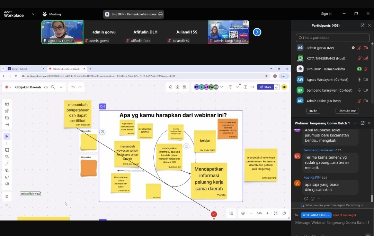This screenshot has width=374, height=236.
Task: Open the Meeting menu in Zoom
Action: click(52, 14)
